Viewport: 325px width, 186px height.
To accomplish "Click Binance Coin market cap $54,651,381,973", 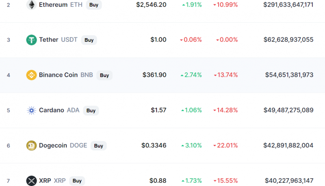I will pos(289,75).
